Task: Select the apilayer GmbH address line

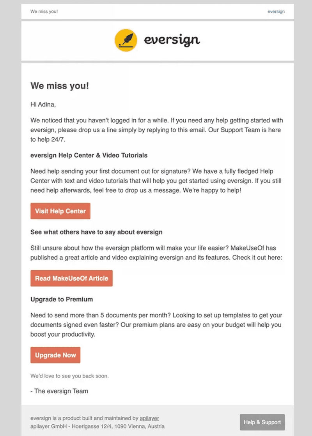Action: point(97,426)
